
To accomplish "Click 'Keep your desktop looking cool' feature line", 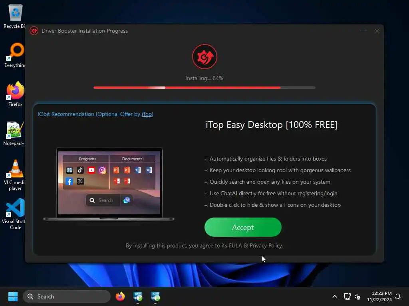I will 280,170.
